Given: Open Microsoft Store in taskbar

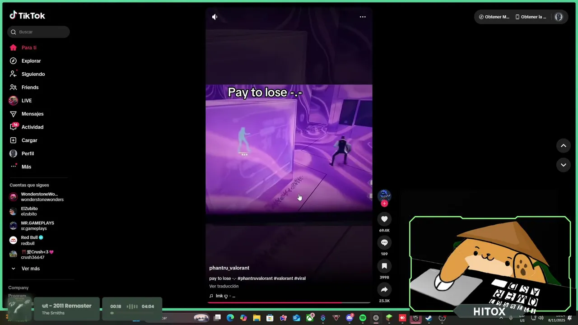Looking at the screenshot, I should click(x=270, y=318).
